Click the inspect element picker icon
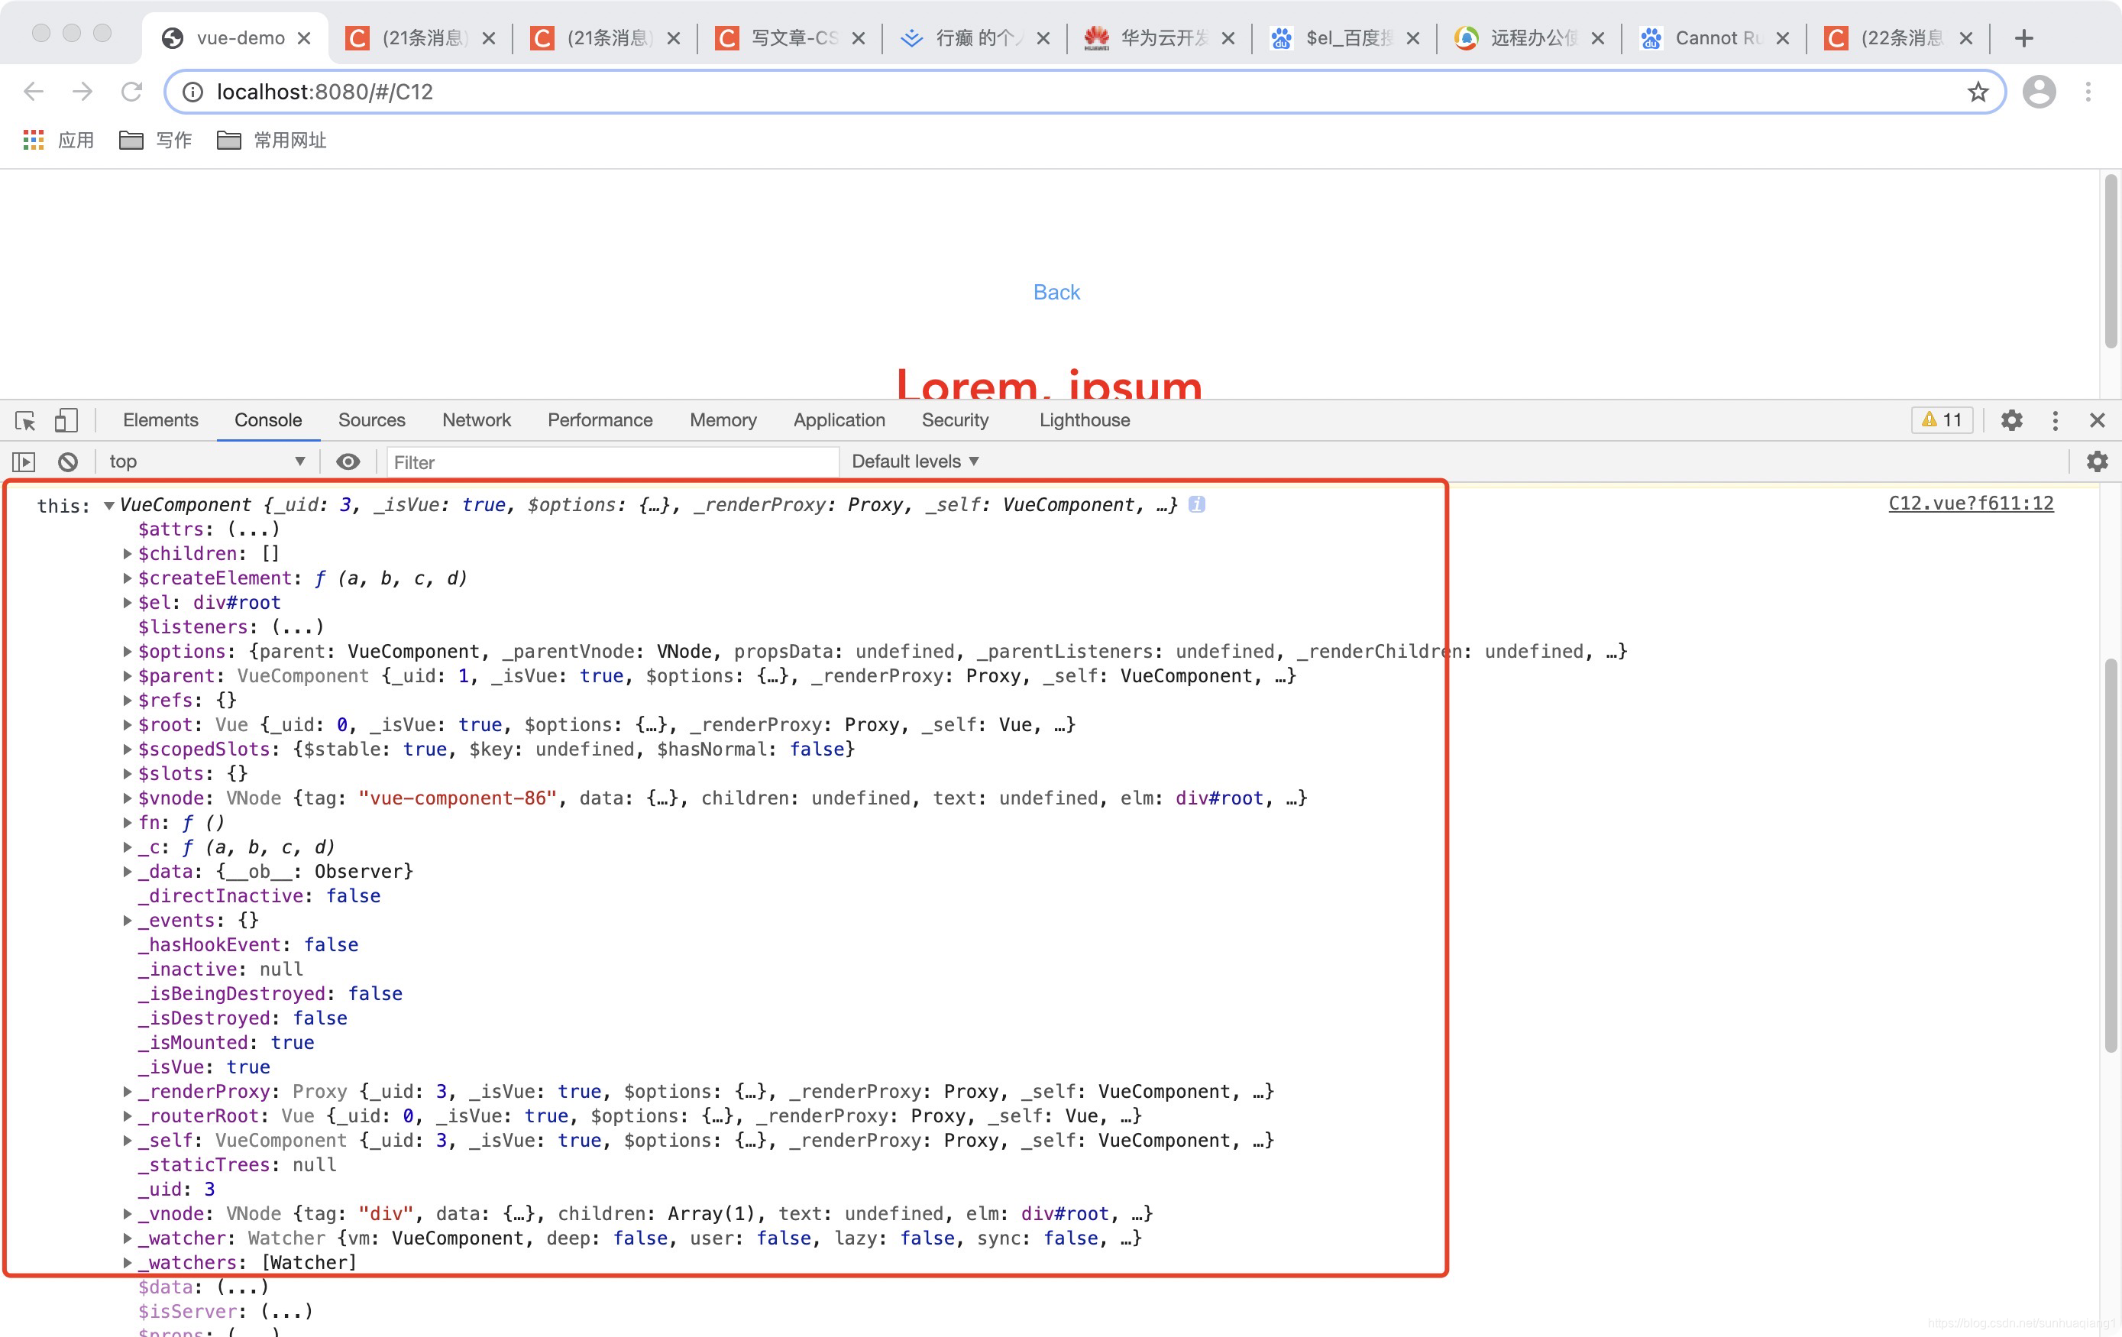2122x1337 pixels. click(25, 420)
